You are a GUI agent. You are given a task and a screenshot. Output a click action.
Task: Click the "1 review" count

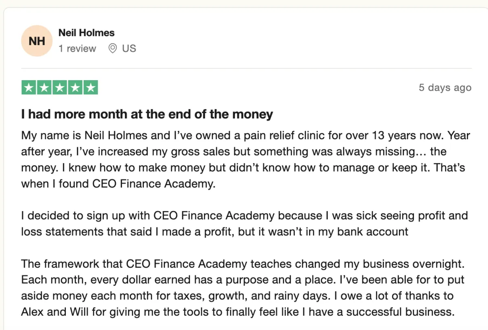77,48
